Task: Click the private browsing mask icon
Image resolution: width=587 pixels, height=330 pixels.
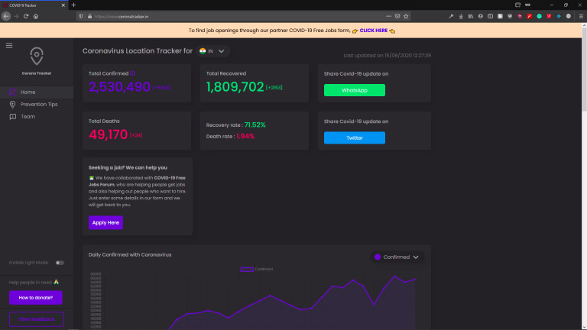Action: [x=527, y=5]
